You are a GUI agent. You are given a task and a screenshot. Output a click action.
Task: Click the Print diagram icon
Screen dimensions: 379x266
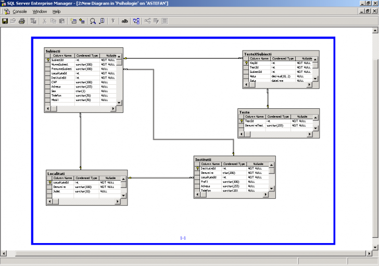coord(22,21)
